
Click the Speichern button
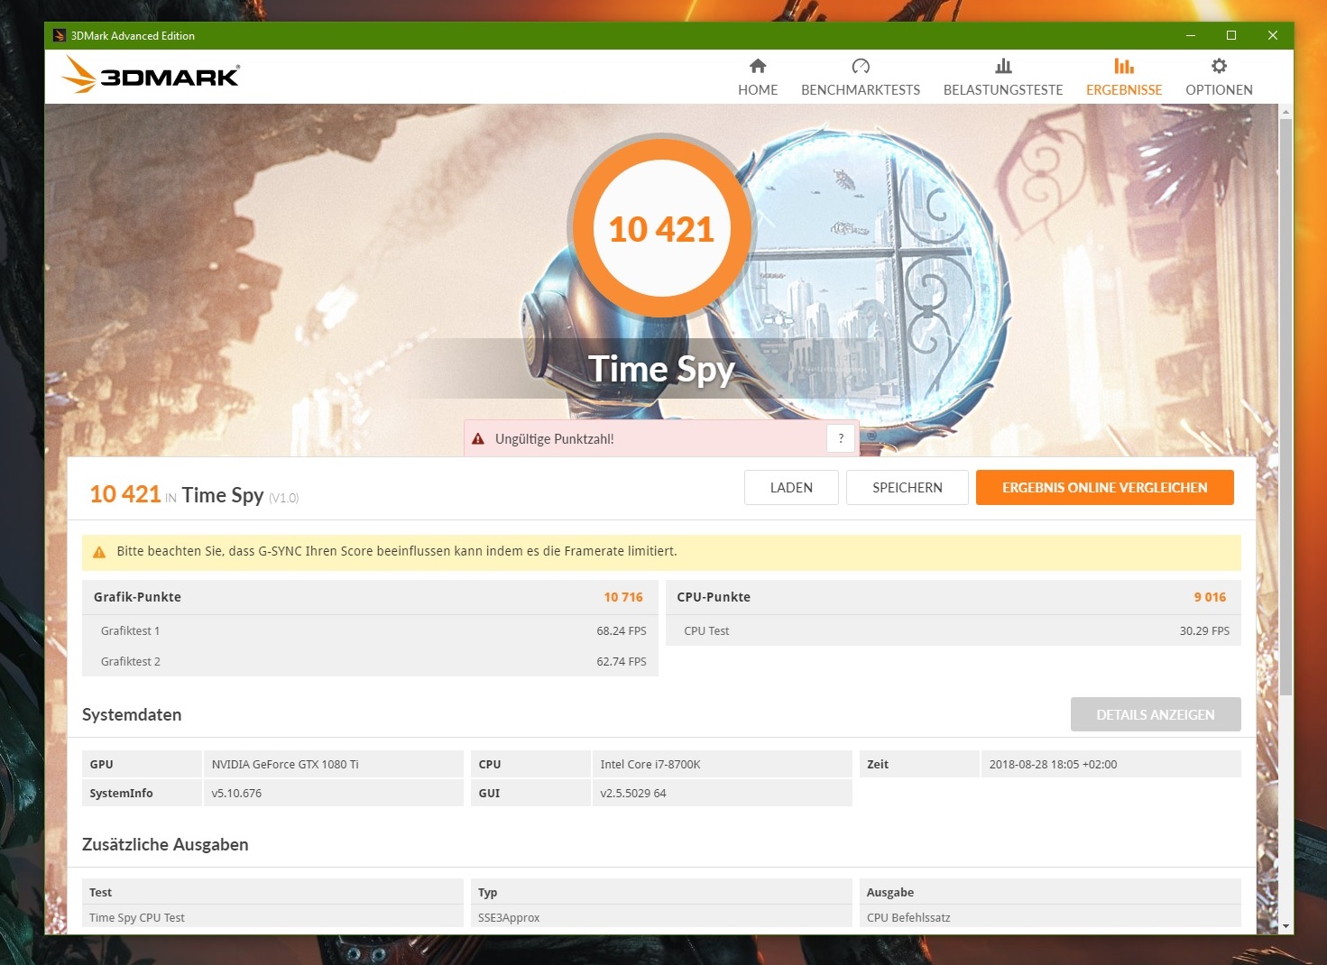[x=908, y=488]
